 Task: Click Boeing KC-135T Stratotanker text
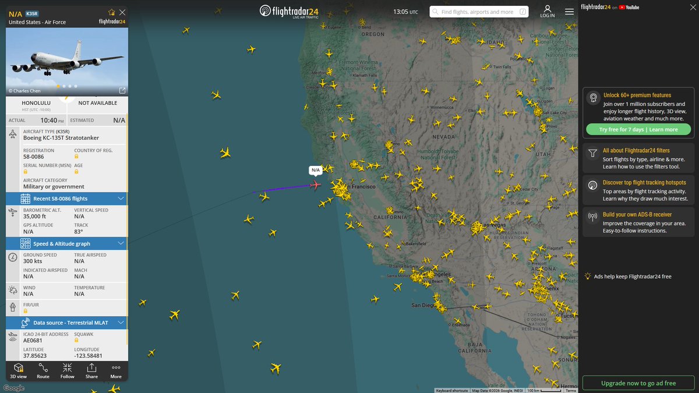pyautogui.click(x=61, y=138)
